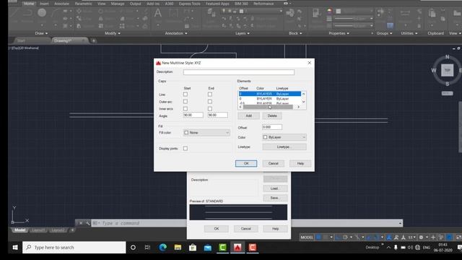Click the ByLayer color swatch square
The width and height of the screenshot is (462, 260).
[x=265, y=137]
